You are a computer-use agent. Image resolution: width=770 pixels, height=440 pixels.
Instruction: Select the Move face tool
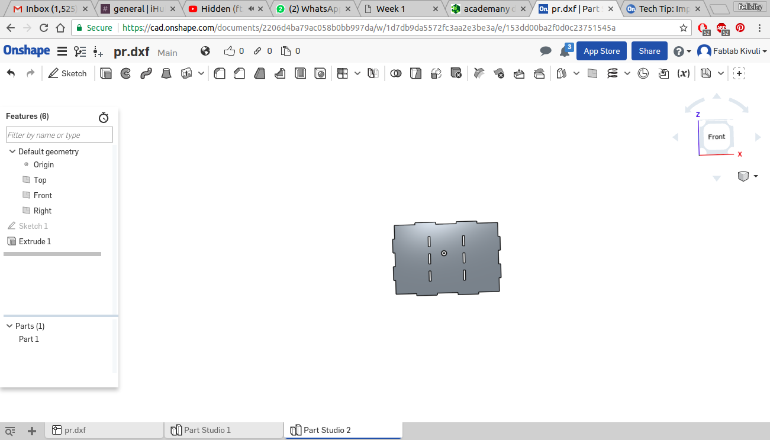pos(519,73)
